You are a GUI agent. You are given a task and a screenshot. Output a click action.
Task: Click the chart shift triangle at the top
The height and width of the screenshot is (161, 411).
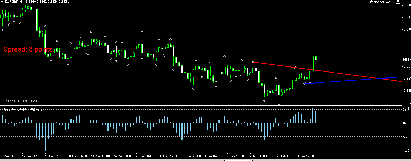tap(320, 0)
